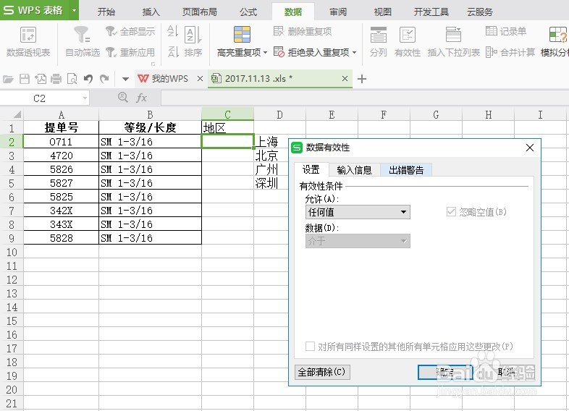Click Reject Duplicate Entry (拒绝录入重复项)
Viewport: 569px width, 411px height.
point(311,53)
